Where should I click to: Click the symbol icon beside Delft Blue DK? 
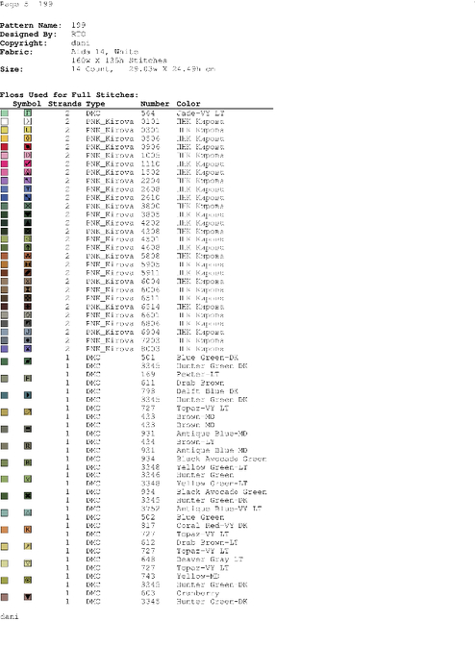(x=28, y=395)
